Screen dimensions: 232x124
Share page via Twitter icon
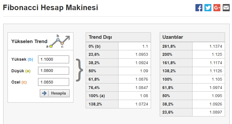click(208, 8)
